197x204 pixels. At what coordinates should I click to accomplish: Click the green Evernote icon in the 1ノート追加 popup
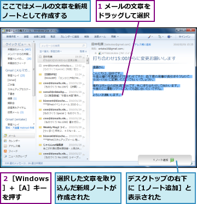(x=172, y=160)
